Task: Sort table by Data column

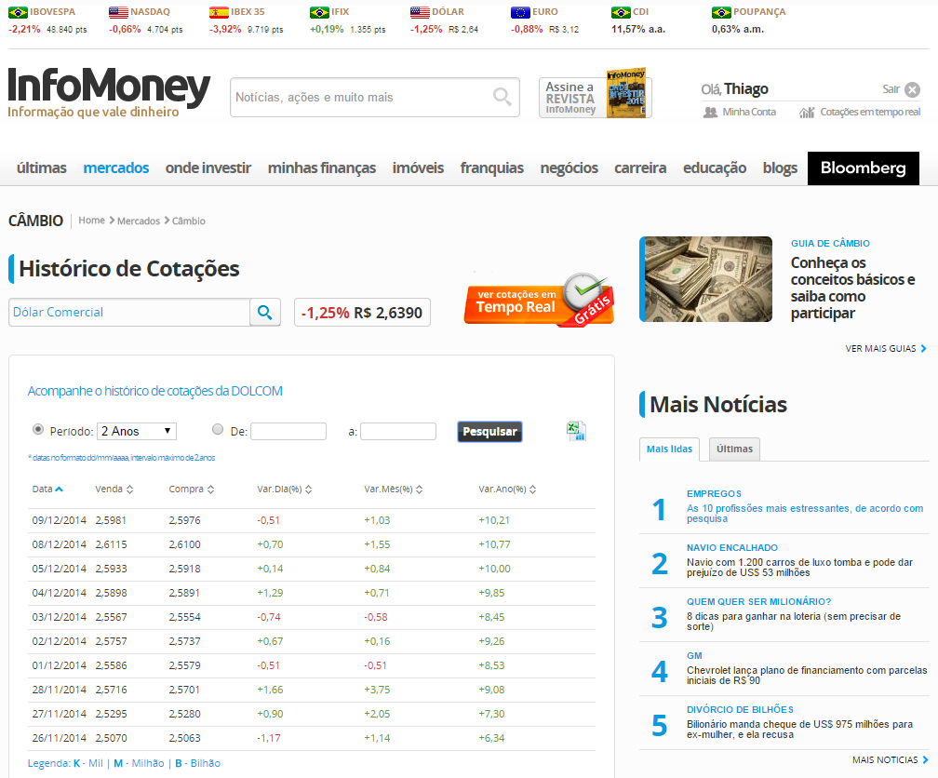Action: click(x=47, y=489)
